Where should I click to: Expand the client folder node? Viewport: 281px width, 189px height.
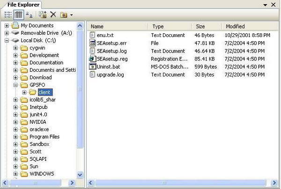click(x=24, y=92)
